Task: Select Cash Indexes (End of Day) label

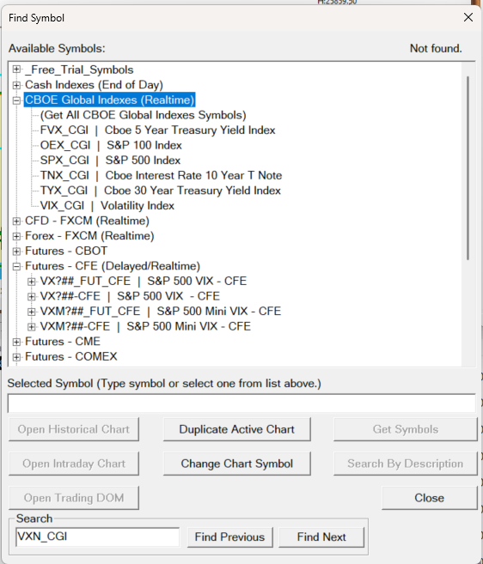Action: [94, 85]
